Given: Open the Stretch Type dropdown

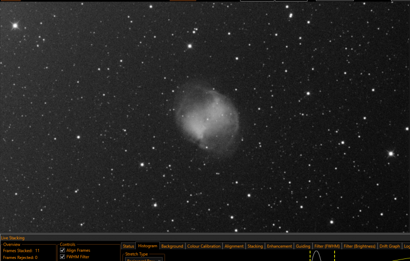Looking at the screenshot, I should (144, 259).
